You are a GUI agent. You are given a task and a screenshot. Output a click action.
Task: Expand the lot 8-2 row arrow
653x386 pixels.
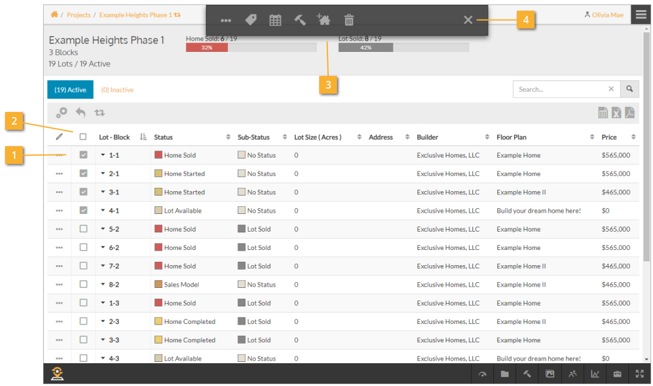[x=103, y=285]
